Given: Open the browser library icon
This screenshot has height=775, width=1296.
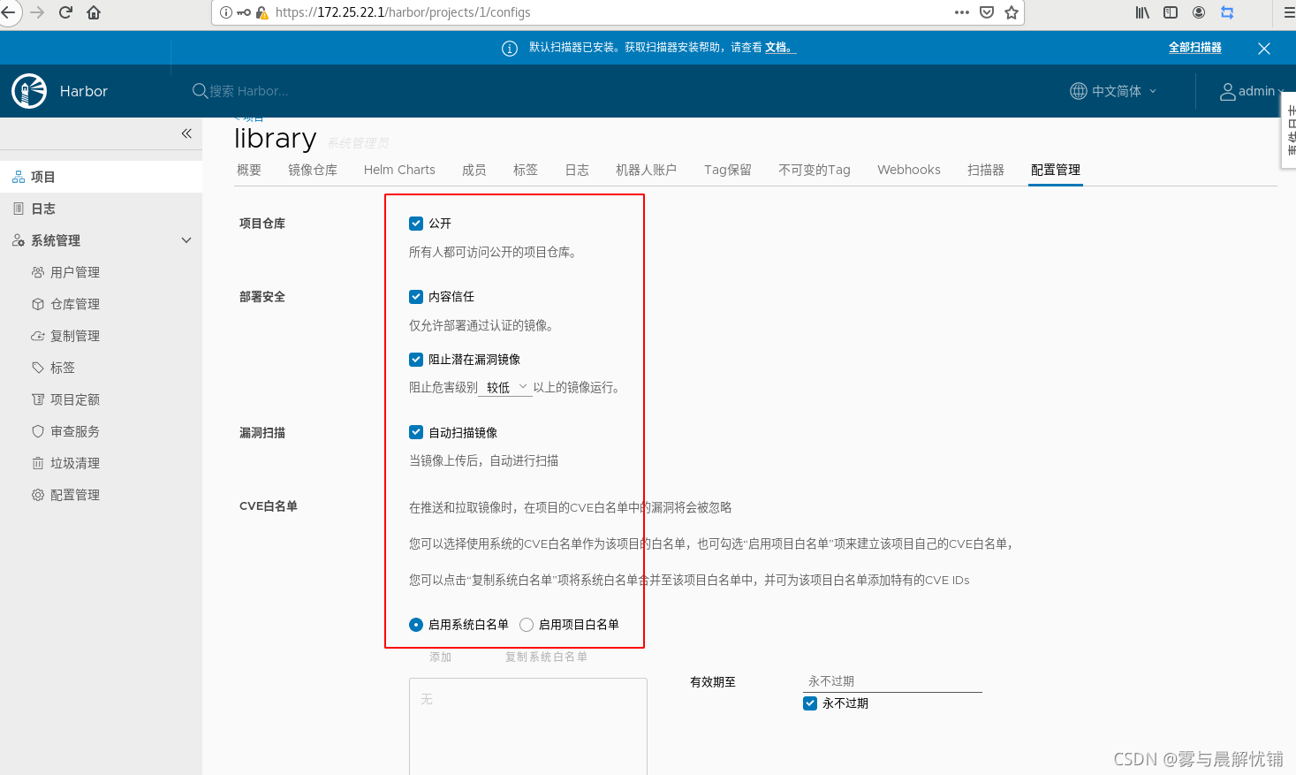Looking at the screenshot, I should pos(1142,12).
